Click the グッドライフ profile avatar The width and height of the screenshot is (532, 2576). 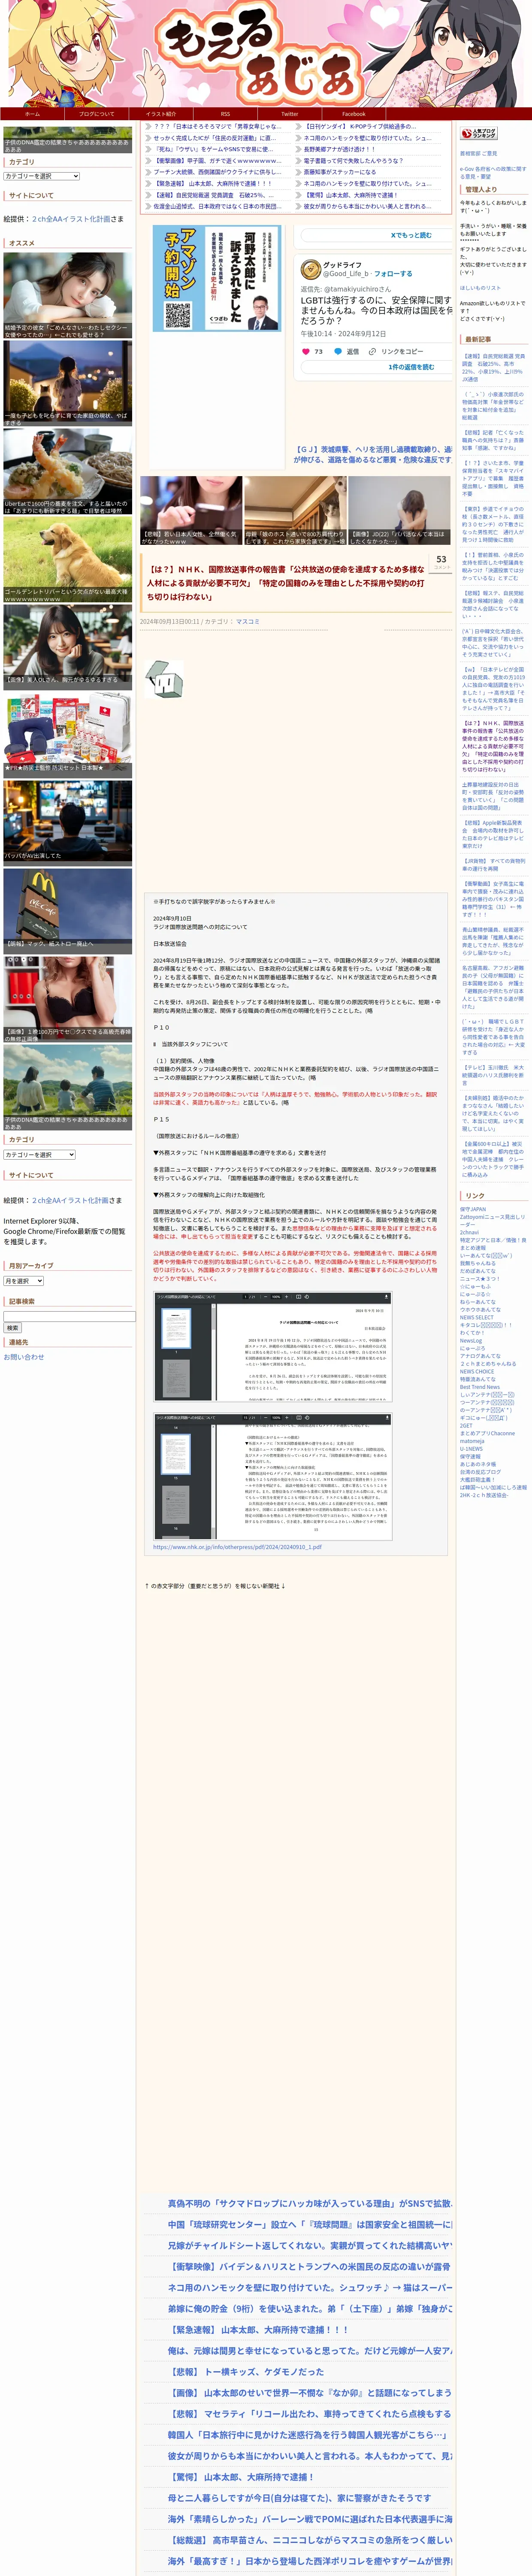click(310, 269)
